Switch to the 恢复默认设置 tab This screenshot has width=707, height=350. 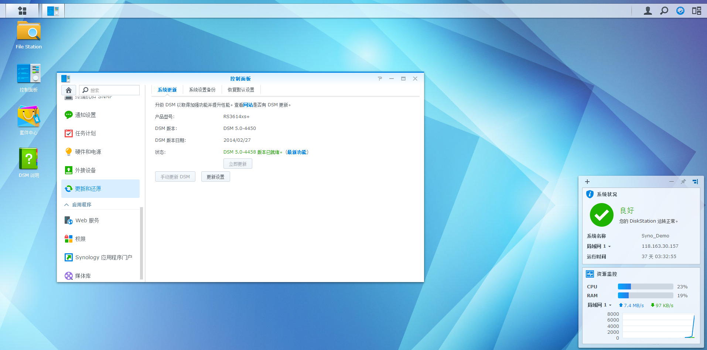tap(241, 90)
